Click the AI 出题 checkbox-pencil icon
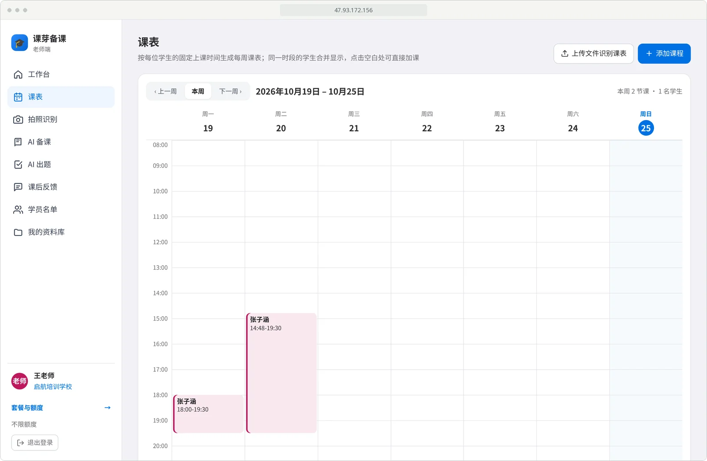Viewport: 707px width, 461px height. point(18,164)
